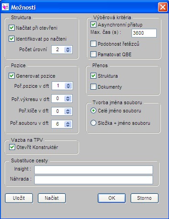
Task: Click the application icon in the title bar
Action: point(5,7)
